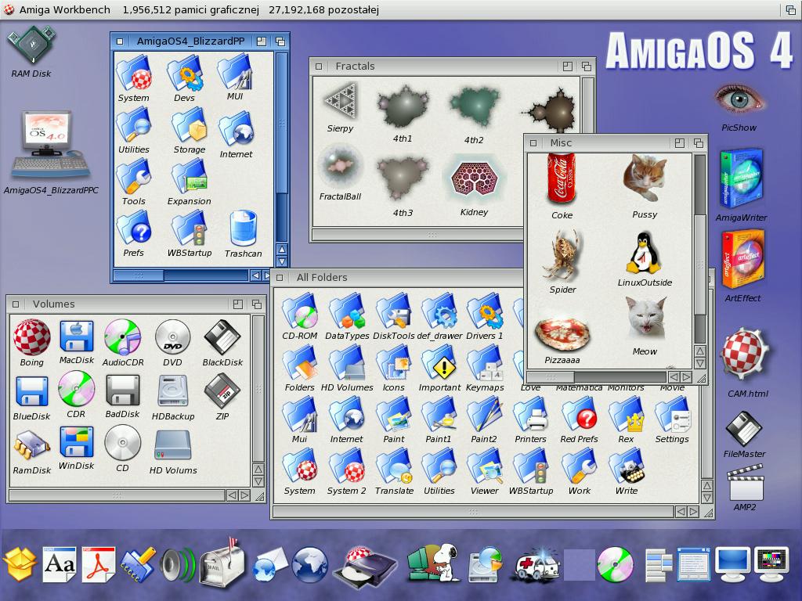Click the Misc window scroll-up arrow
Image resolution: width=802 pixels, height=601 pixels.
pyautogui.click(x=699, y=351)
